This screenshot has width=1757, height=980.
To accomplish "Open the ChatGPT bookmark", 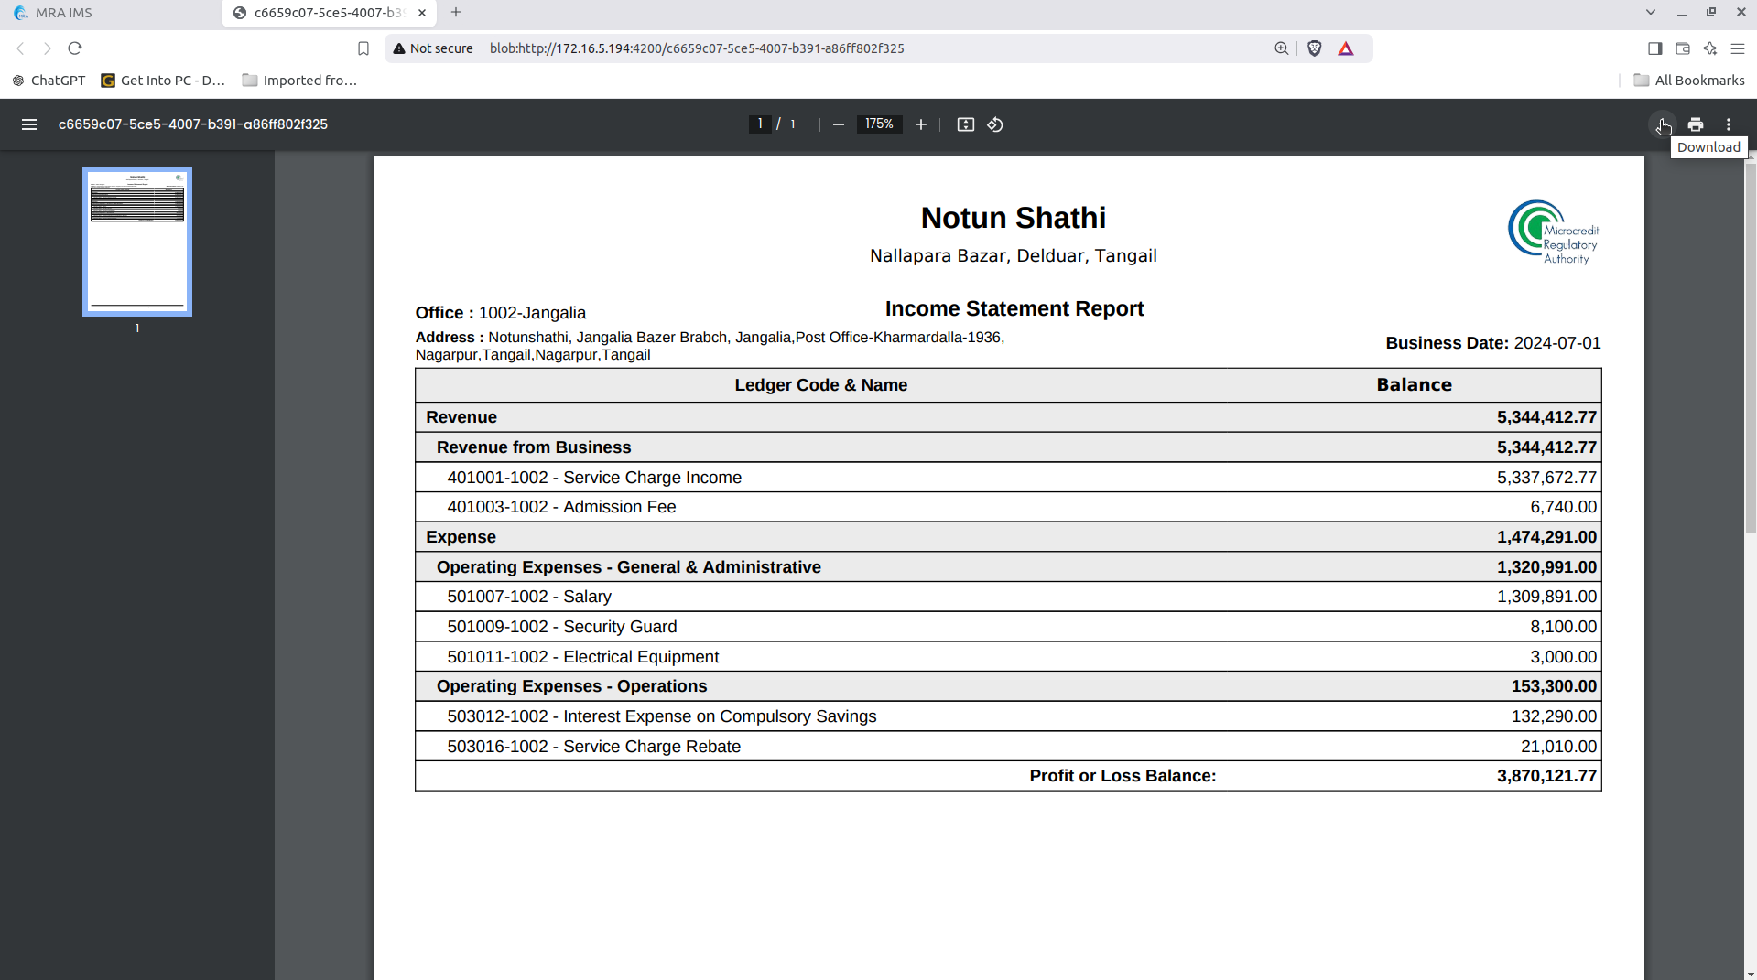I will (49, 81).
